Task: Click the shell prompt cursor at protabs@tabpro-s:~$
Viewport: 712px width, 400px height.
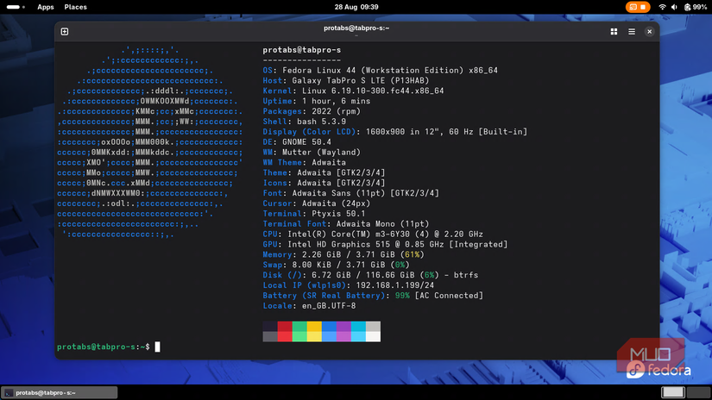Action: tap(158, 347)
